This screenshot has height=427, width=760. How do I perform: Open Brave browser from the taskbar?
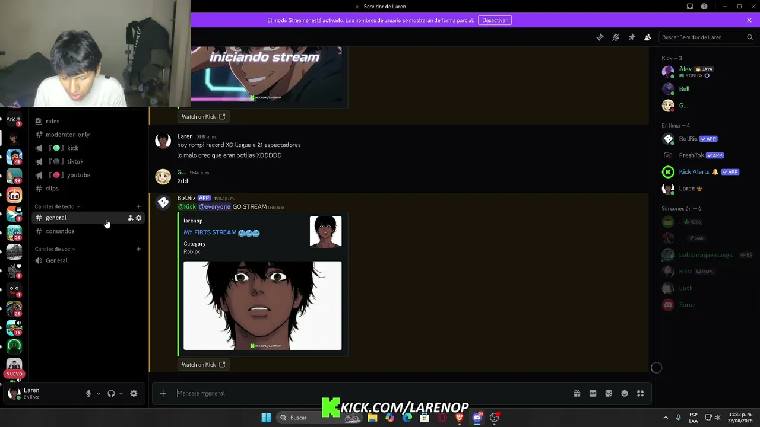coord(459,418)
